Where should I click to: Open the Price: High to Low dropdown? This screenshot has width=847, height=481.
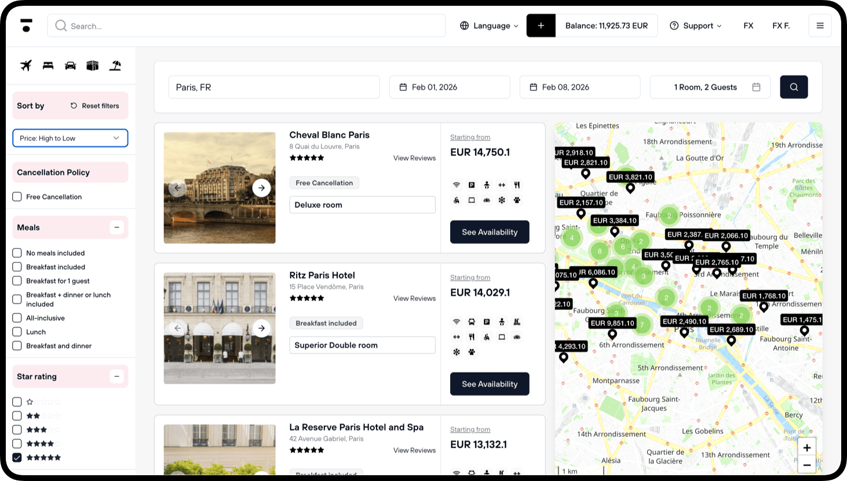click(x=70, y=138)
